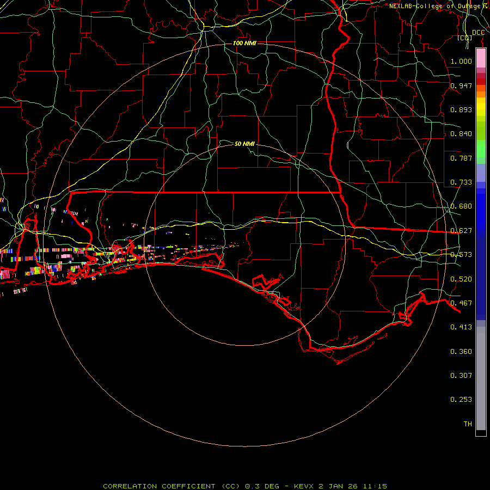Screen dimensions: 490x490
Task: Pick the orange swatch on the color bar
Action: coord(481,94)
